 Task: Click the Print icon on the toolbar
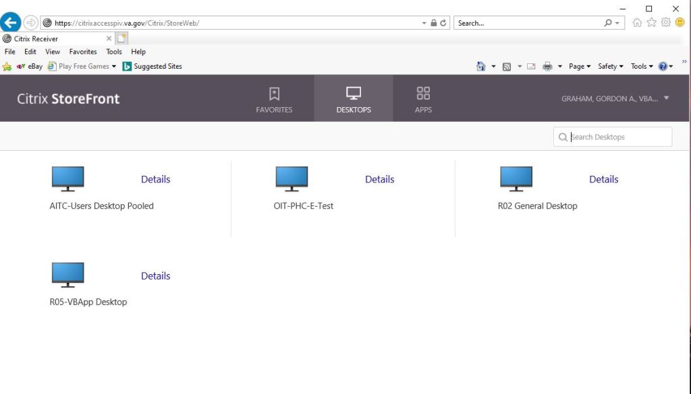pos(548,66)
